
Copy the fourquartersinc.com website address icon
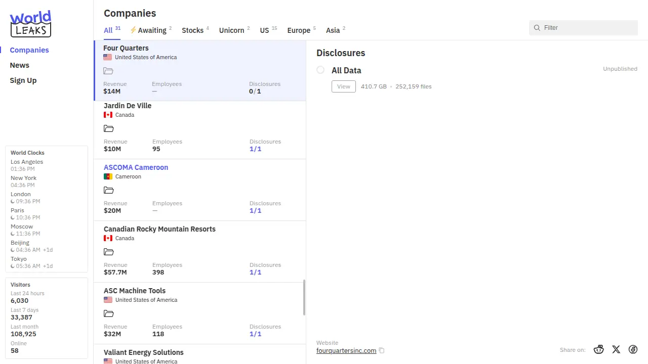[x=382, y=351]
